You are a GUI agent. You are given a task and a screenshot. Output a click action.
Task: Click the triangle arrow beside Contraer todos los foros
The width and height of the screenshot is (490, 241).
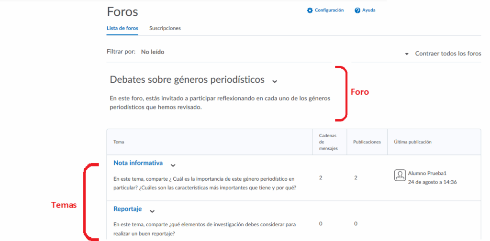407,54
